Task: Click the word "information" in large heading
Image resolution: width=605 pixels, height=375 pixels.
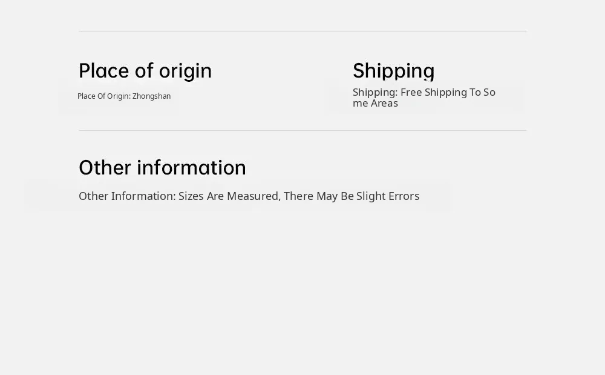Action: point(191,167)
